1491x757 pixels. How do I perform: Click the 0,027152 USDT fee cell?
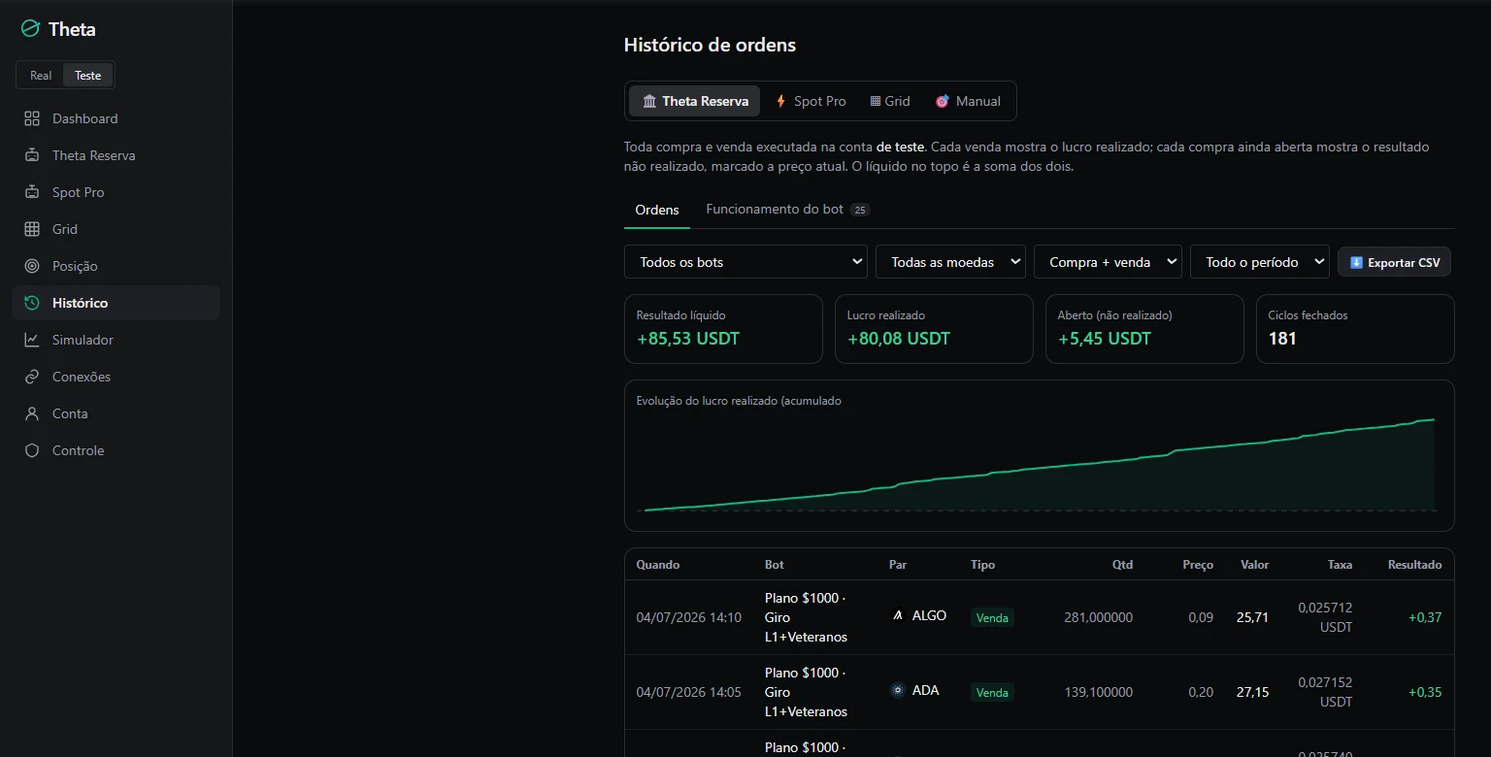(x=1325, y=692)
